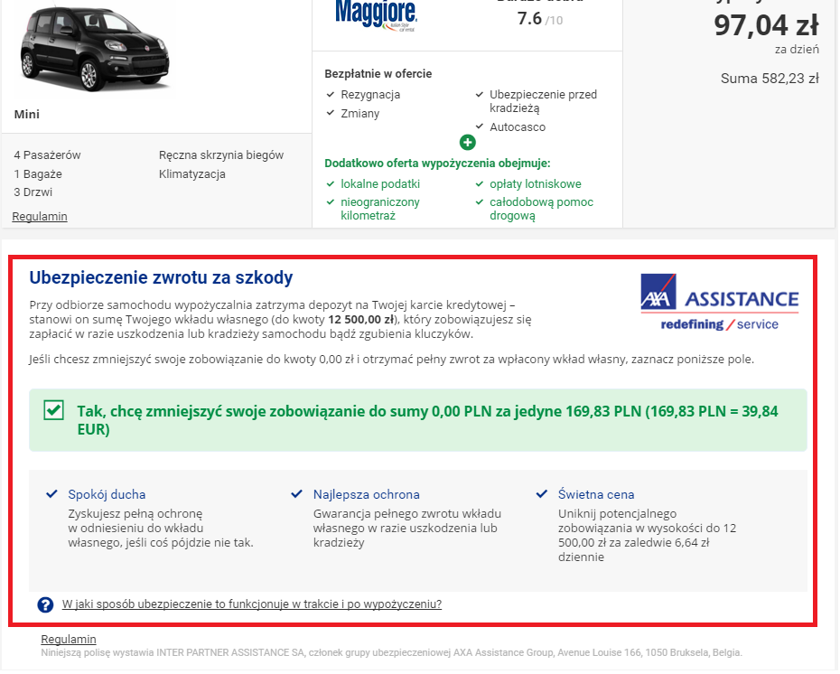Click 'Dodatkowo oferta wypożyczenia obejmuje' heading

[438, 164]
